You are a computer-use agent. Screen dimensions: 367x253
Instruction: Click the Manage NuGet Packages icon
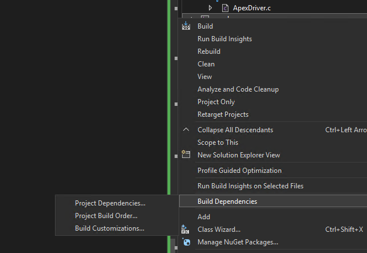click(186, 242)
